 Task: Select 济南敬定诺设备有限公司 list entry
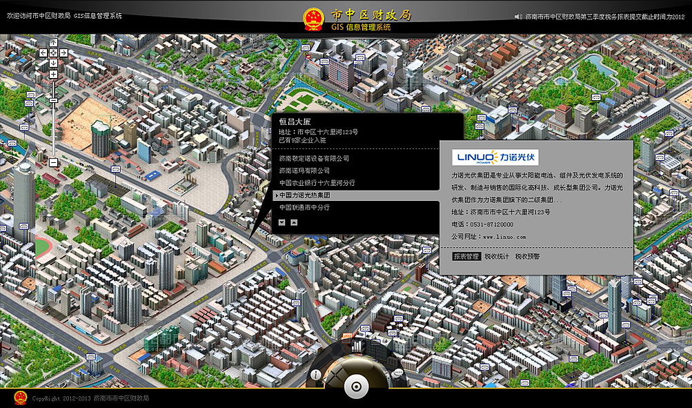pos(314,158)
